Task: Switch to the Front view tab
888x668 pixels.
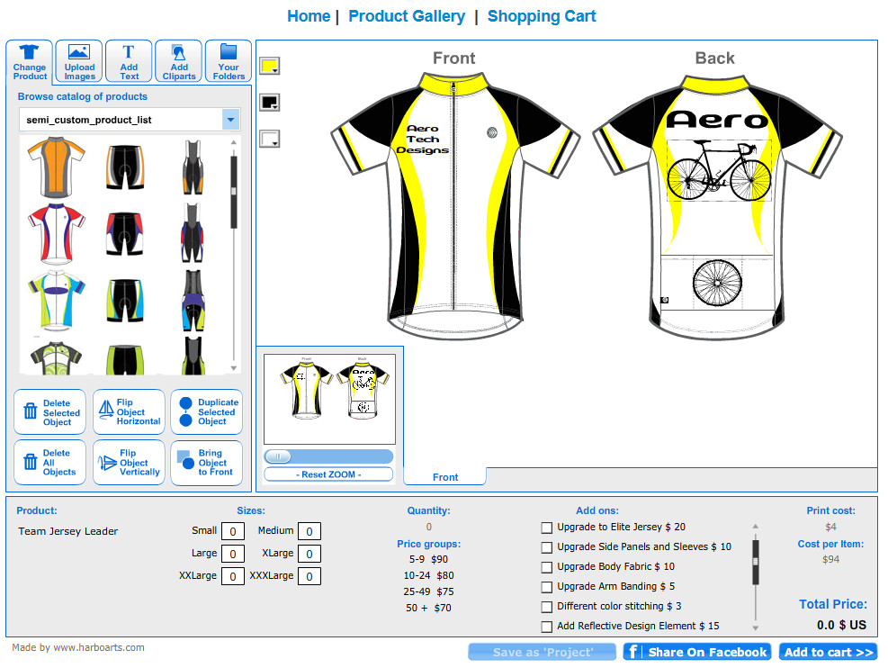Action: (445, 476)
